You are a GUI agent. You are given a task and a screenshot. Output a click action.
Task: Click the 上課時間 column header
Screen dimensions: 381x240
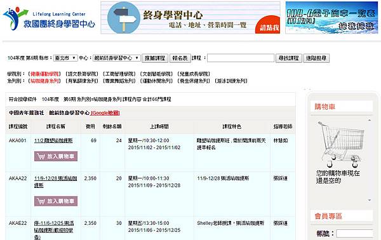coord(159,126)
